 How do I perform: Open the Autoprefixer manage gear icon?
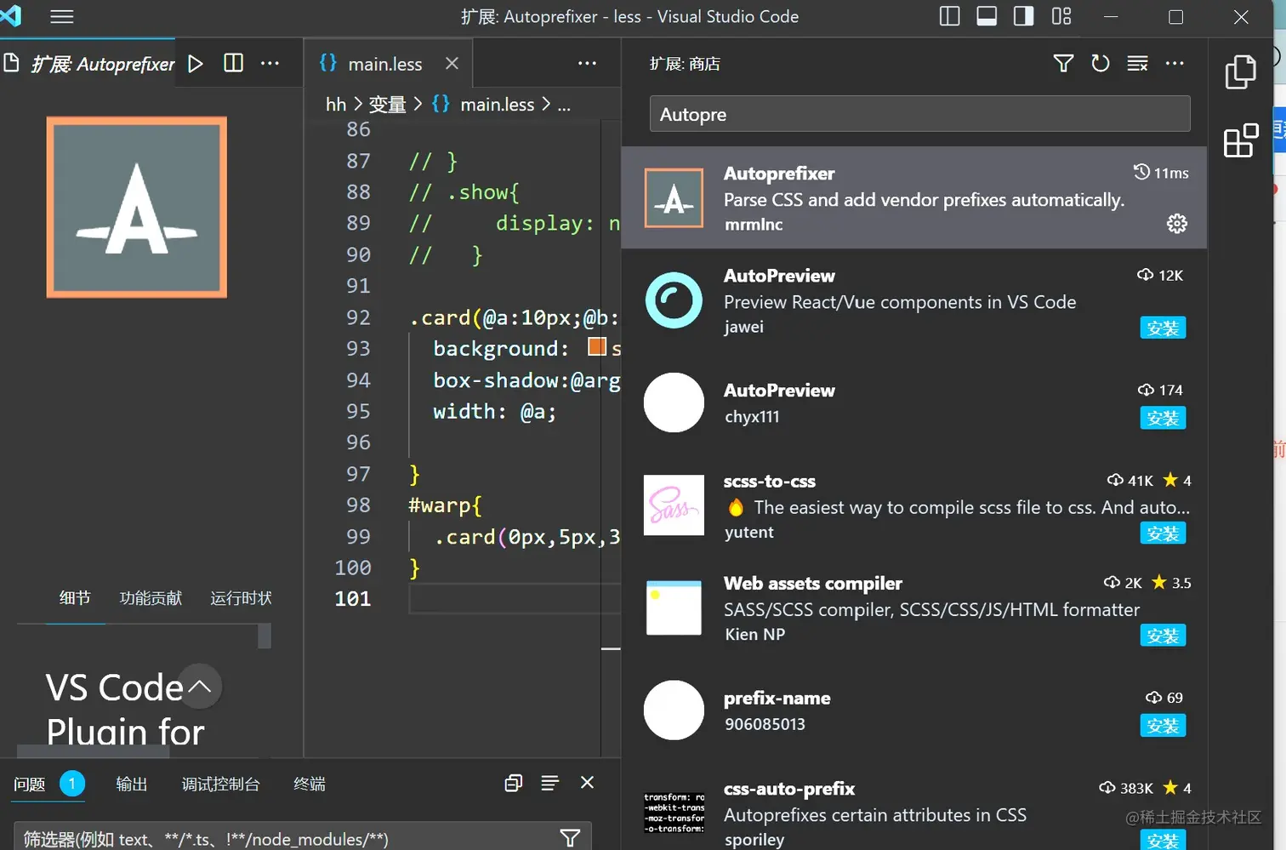pyautogui.click(x=1177, y=224)
